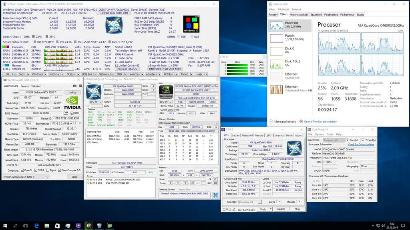The width and height of the screenshot is (410, 230).
Task: Click VIA QuadCore logo in HWiNFO summary
Action: [94, 92]
